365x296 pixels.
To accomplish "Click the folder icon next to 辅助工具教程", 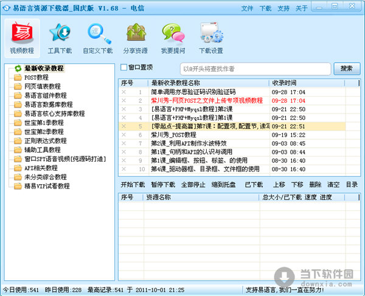I will click(18, 150).
